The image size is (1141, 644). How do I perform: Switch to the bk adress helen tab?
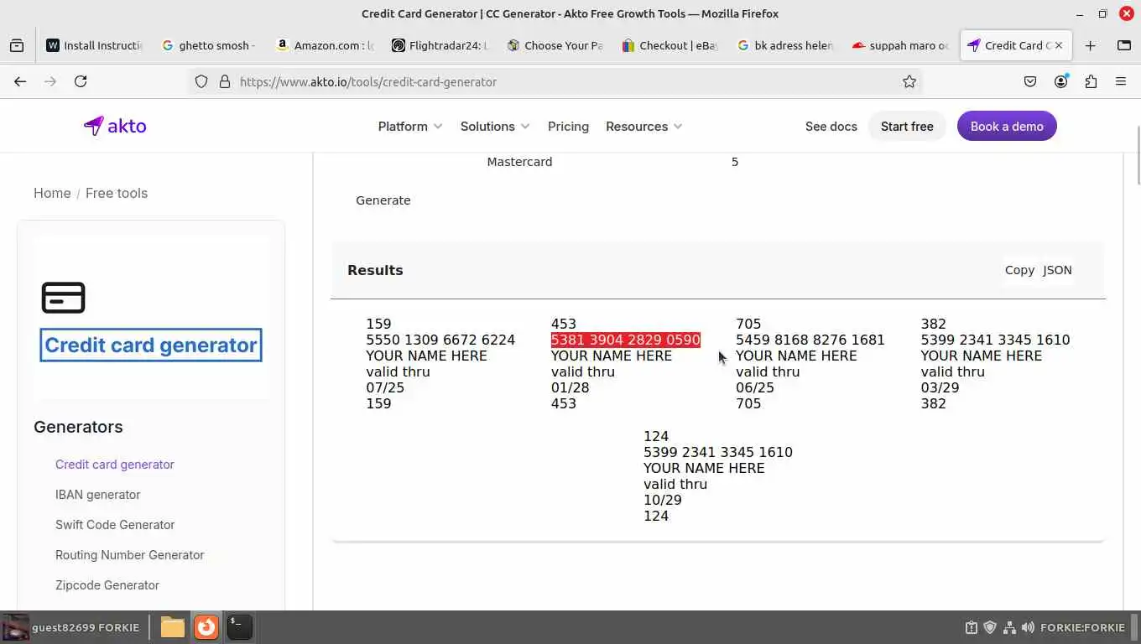pos(784,45)
